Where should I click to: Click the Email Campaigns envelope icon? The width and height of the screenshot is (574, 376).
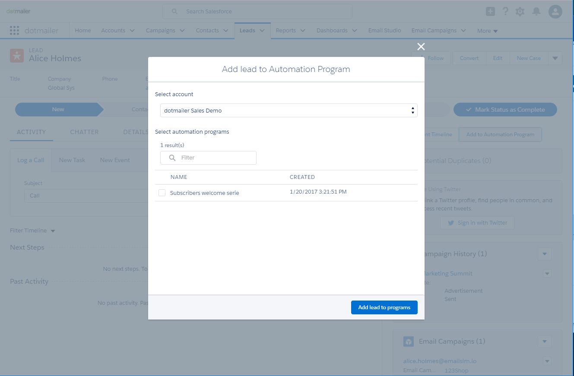point(408,341)
